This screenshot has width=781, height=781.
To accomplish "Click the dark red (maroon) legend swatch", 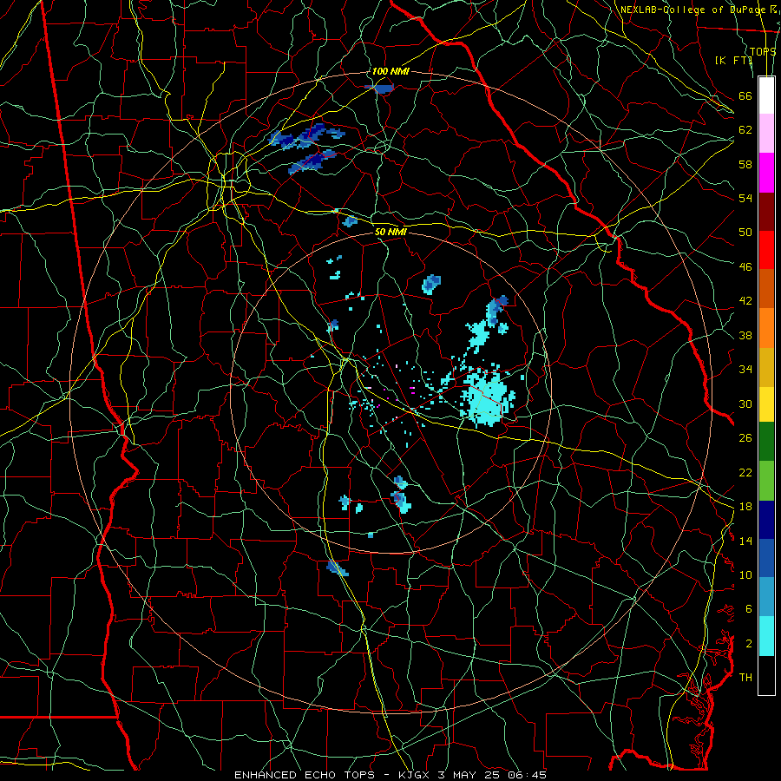I will click(766, 212).
